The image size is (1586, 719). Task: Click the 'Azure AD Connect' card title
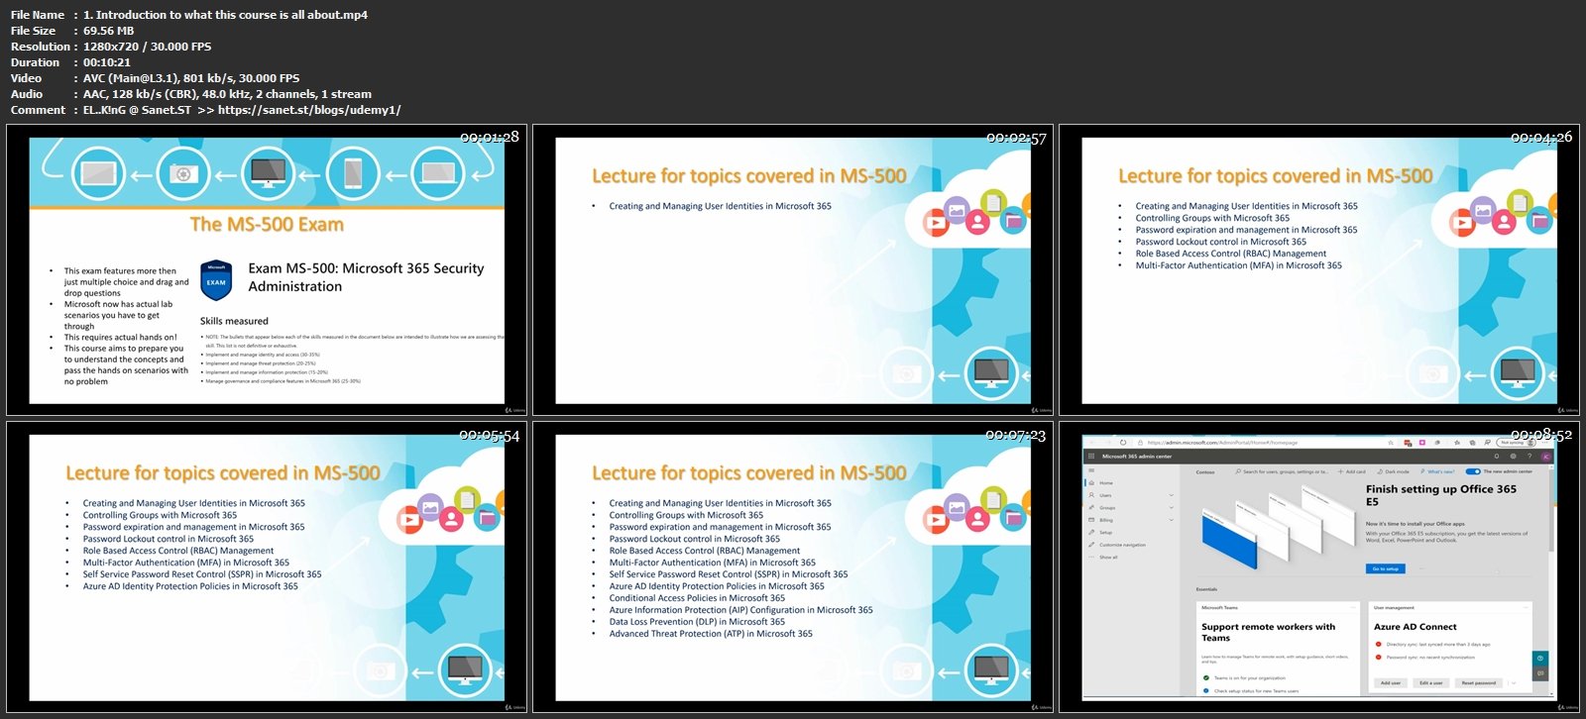(1416, 627)
